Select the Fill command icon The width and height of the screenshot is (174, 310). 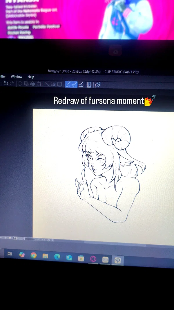(x=33, y=84)
